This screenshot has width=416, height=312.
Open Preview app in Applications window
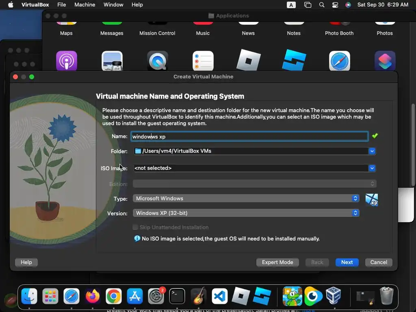112,61
